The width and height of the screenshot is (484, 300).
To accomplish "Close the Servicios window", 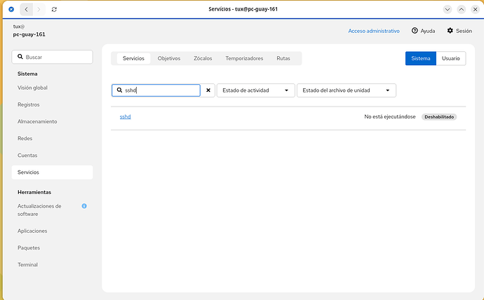I will tap(475, 9).
